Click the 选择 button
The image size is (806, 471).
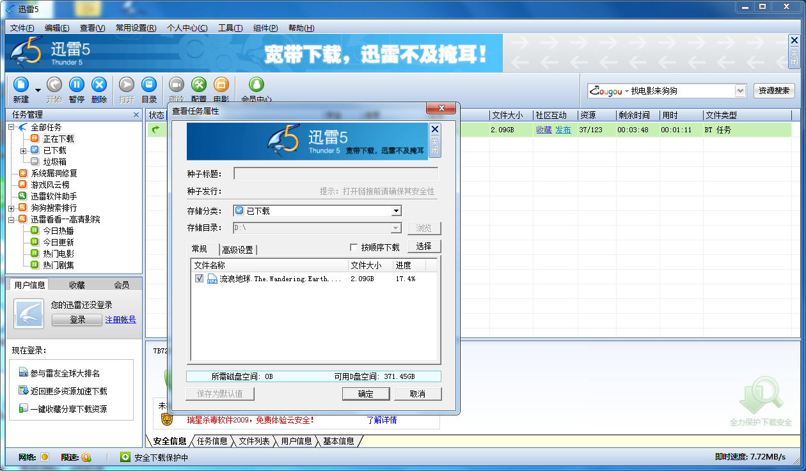tap(424, 247)
